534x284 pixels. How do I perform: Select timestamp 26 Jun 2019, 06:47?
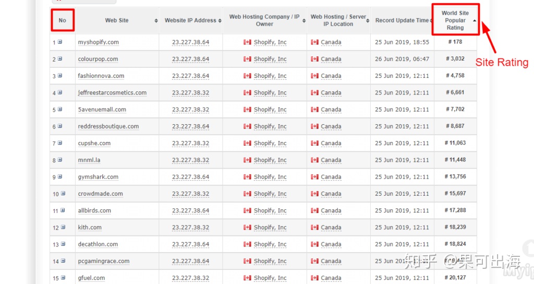402,59
